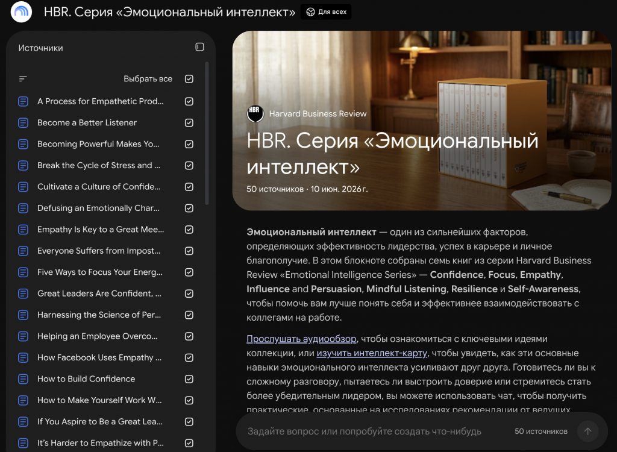The width and height of the screenshot is (617, 452).
Task: Collapse the Sources panel with its icon
Action: 199,47
